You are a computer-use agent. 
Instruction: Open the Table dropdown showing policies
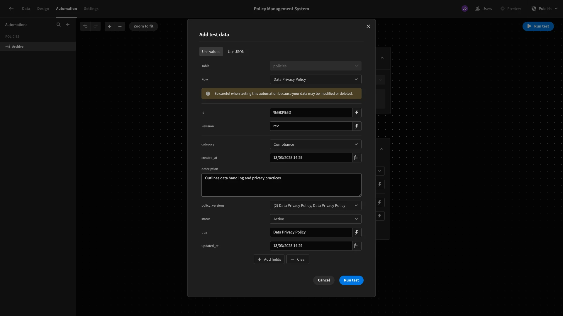pyautogui.click(x=316, y=66)
